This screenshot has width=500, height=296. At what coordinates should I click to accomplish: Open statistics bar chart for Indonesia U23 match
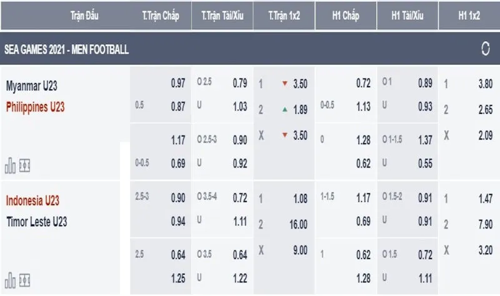point(10,280)
